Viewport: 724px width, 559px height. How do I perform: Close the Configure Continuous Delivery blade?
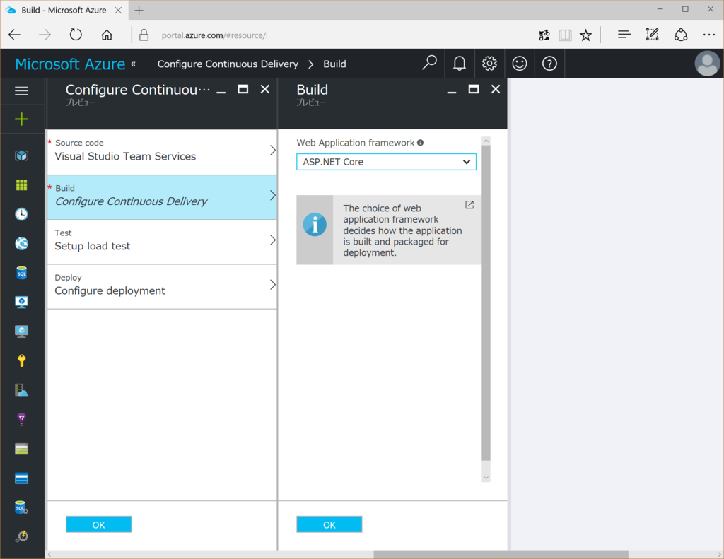pyautogui.click(x=264, y=89)
